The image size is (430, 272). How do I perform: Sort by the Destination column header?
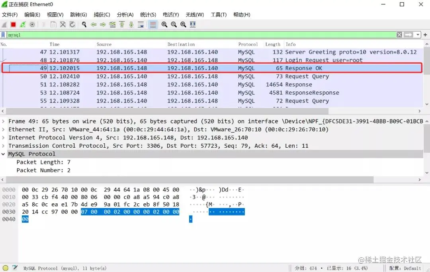click(x=181, y=44)
